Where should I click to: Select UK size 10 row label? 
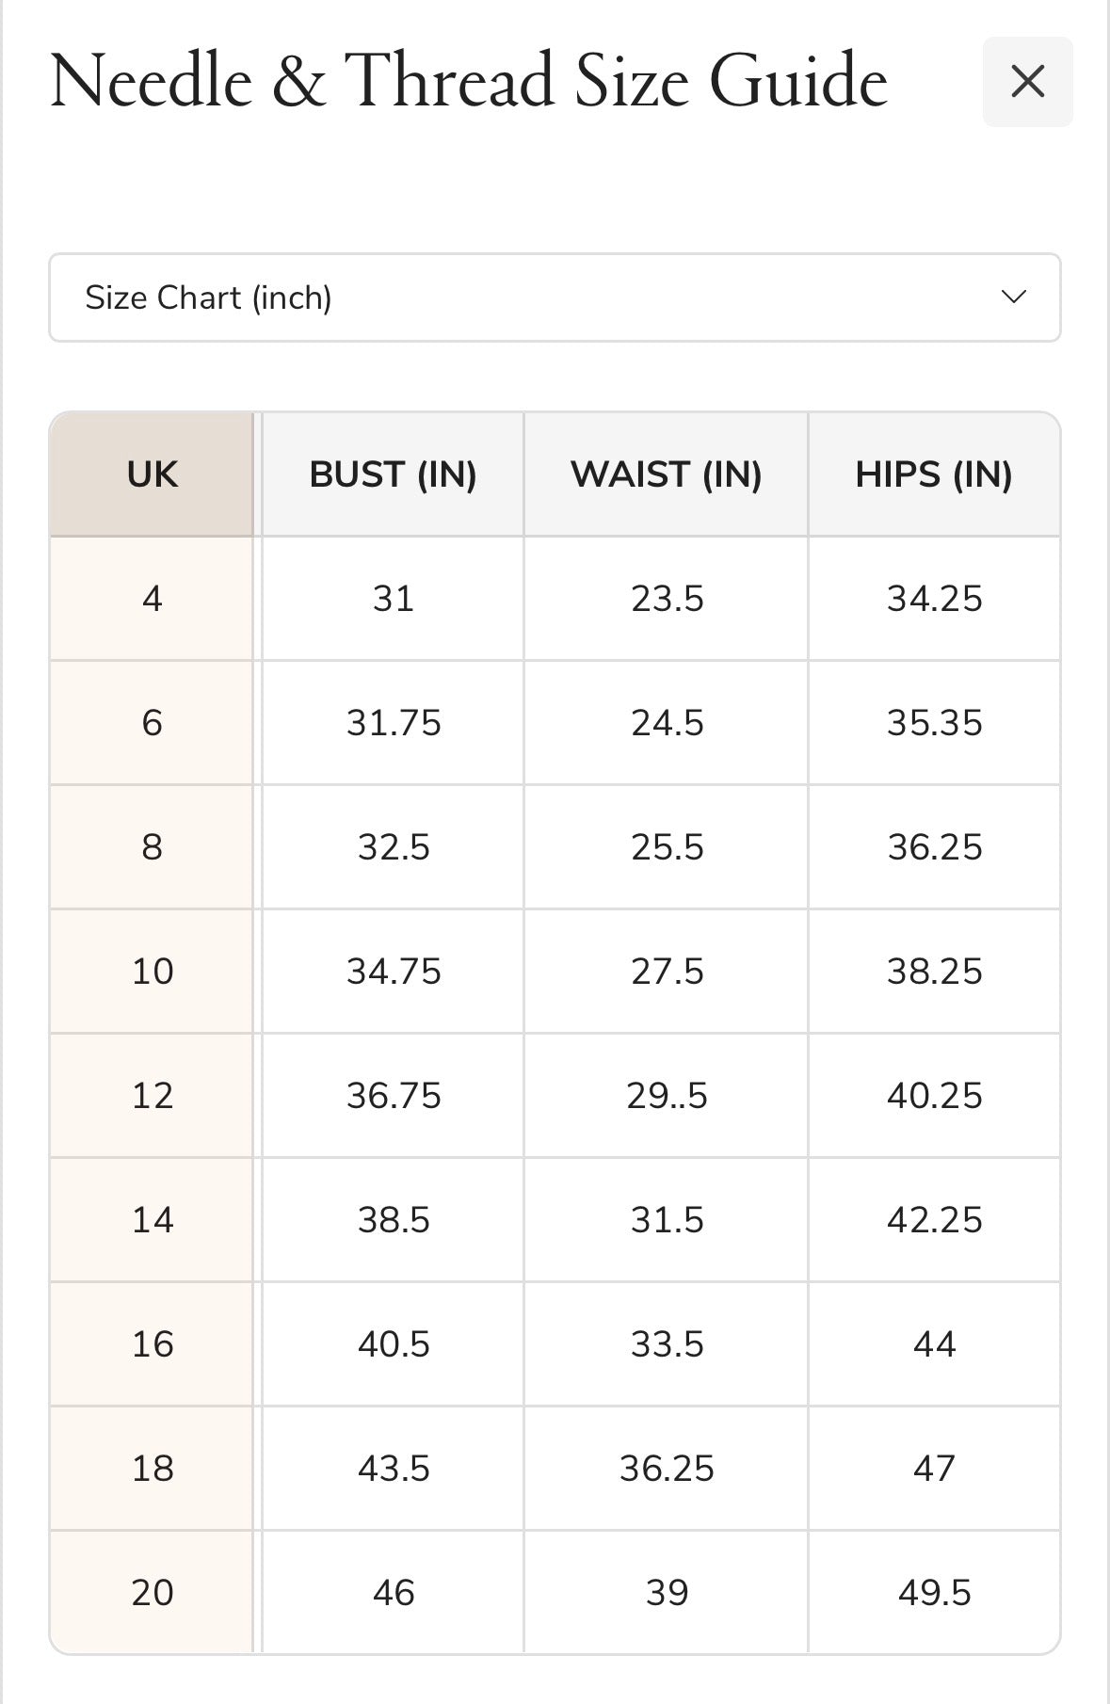152,972
